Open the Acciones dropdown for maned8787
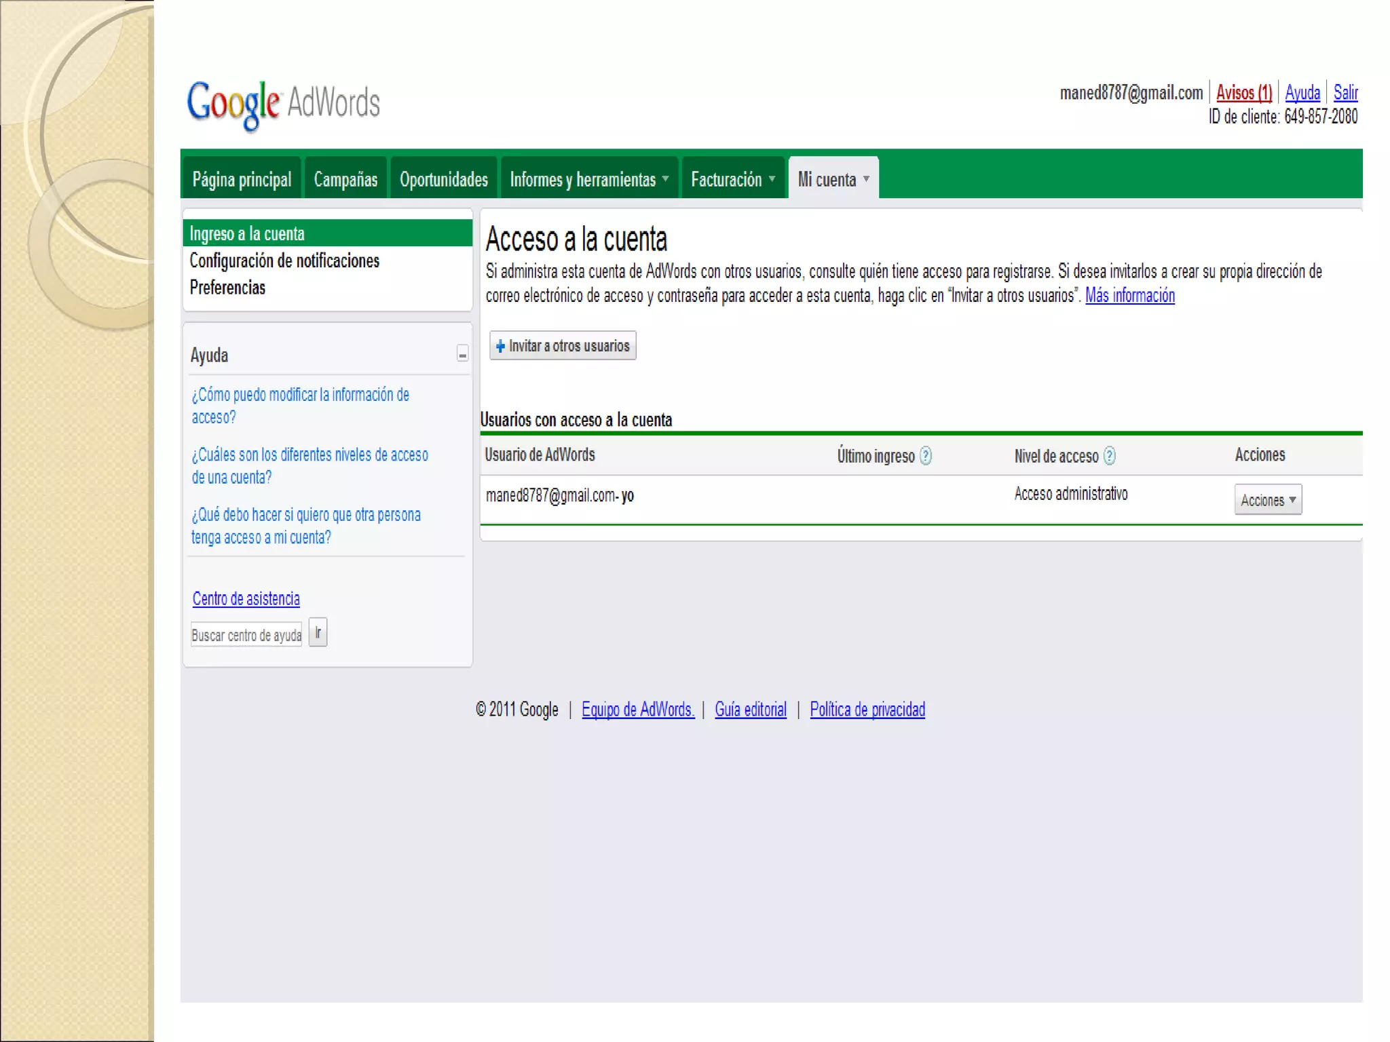 click(1267, 500)
